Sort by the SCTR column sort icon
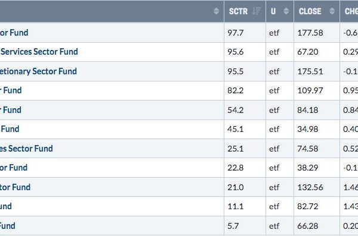The image size is (358, 236). point(257,11)
